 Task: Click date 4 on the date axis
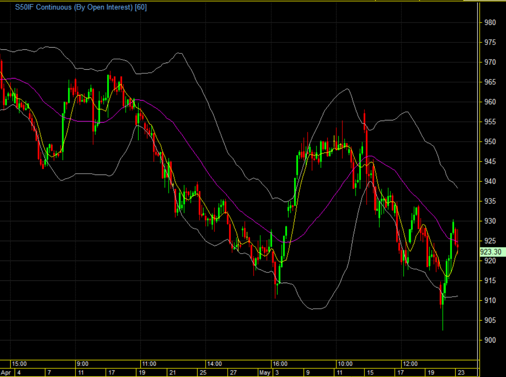tap(19, 373)
